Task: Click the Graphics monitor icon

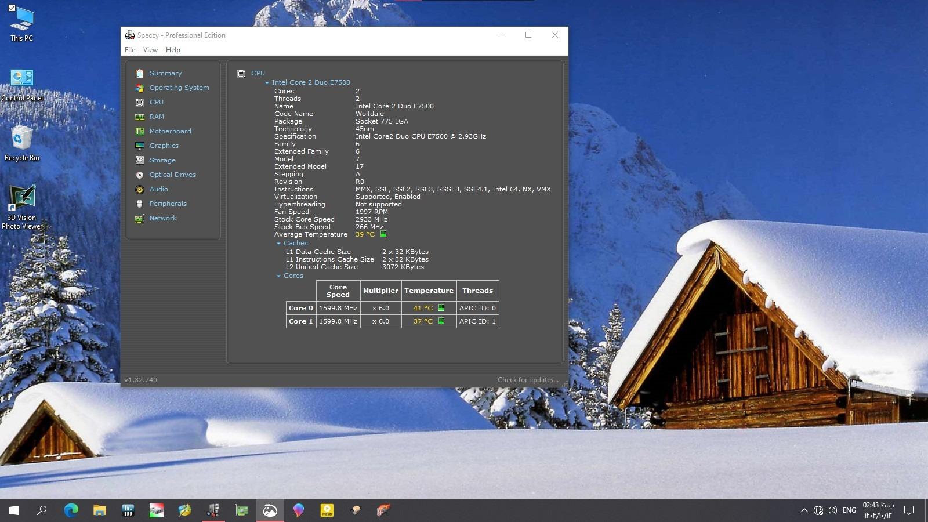Action: (x=140, y=146)
